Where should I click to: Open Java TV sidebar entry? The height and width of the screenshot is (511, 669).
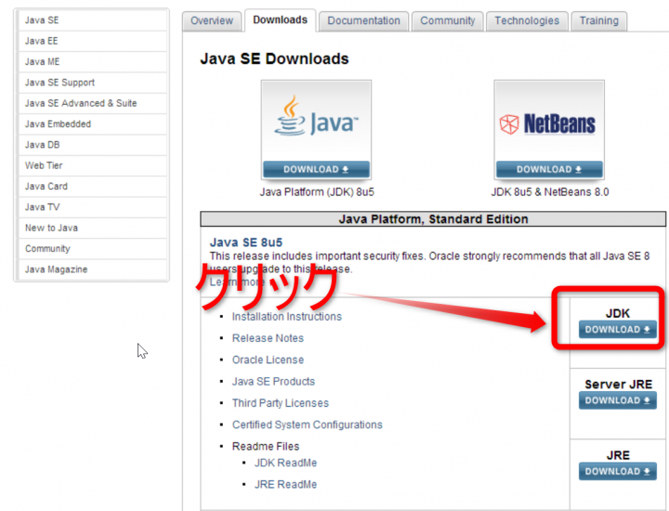coord(92,207)
